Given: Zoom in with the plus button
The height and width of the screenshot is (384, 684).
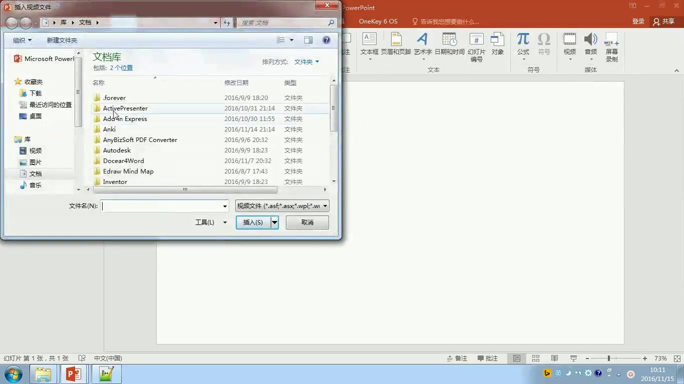Looking at the screenshot, I should coord(645,358).
